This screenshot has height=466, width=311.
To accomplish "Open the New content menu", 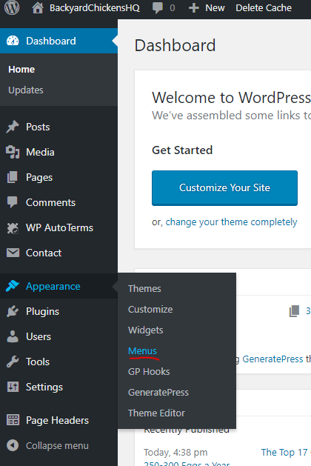I will (215, 8).
